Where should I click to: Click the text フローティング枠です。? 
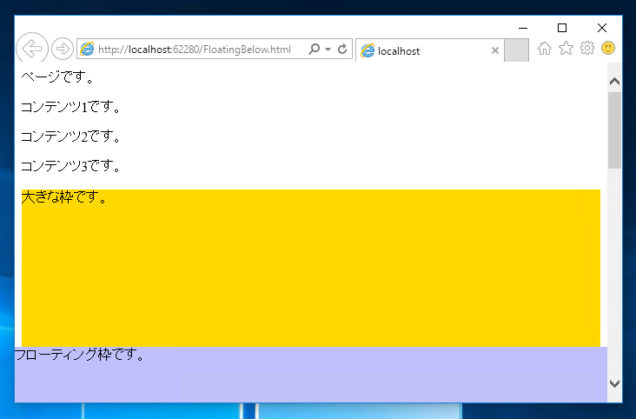80,355
